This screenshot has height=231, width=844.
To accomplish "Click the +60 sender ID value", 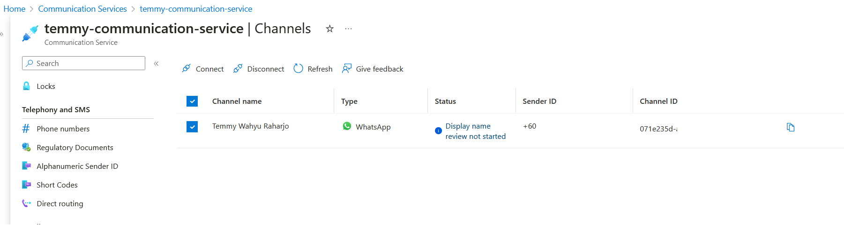I will [530, 126].
